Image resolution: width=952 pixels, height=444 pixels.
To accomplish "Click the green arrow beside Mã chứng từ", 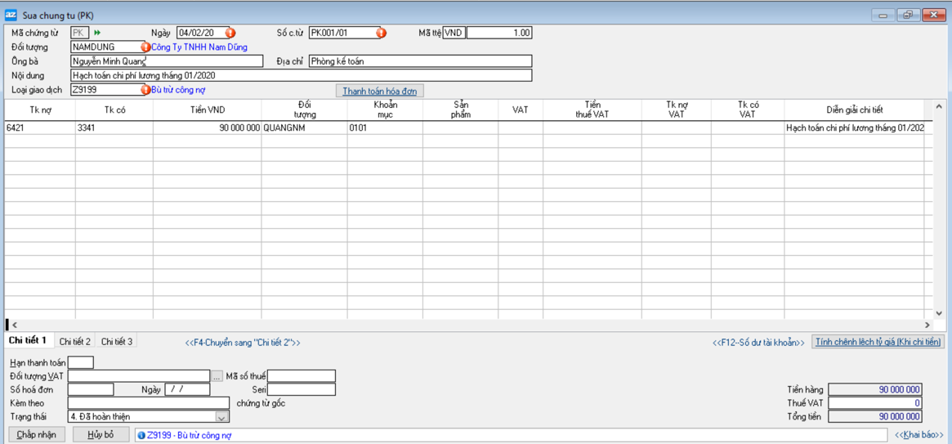I will (x=97, y=33).
